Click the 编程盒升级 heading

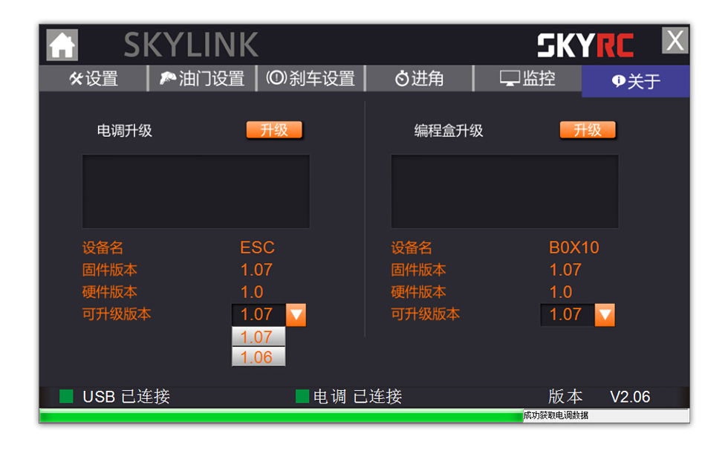tap(449, 131)
